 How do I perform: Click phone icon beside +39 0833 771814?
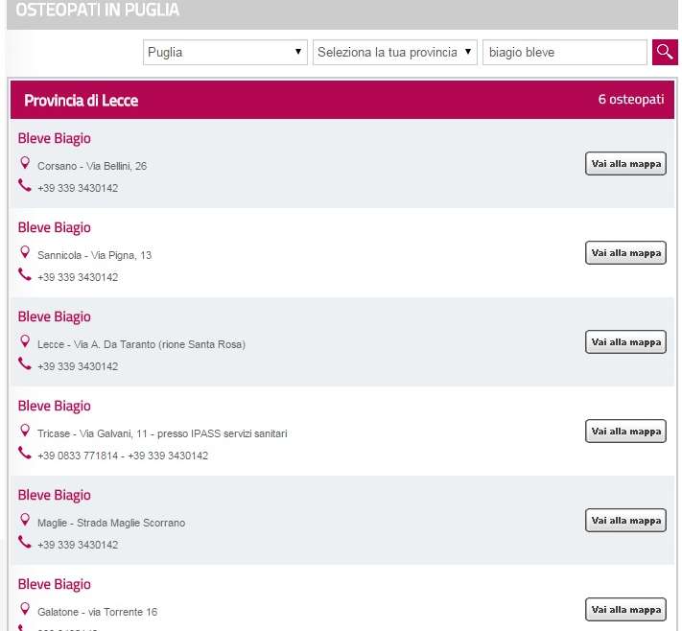click(x=25, y=453)
